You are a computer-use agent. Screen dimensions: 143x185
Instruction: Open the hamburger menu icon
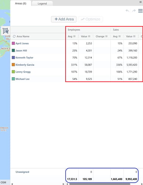click(x=140, y=11)
